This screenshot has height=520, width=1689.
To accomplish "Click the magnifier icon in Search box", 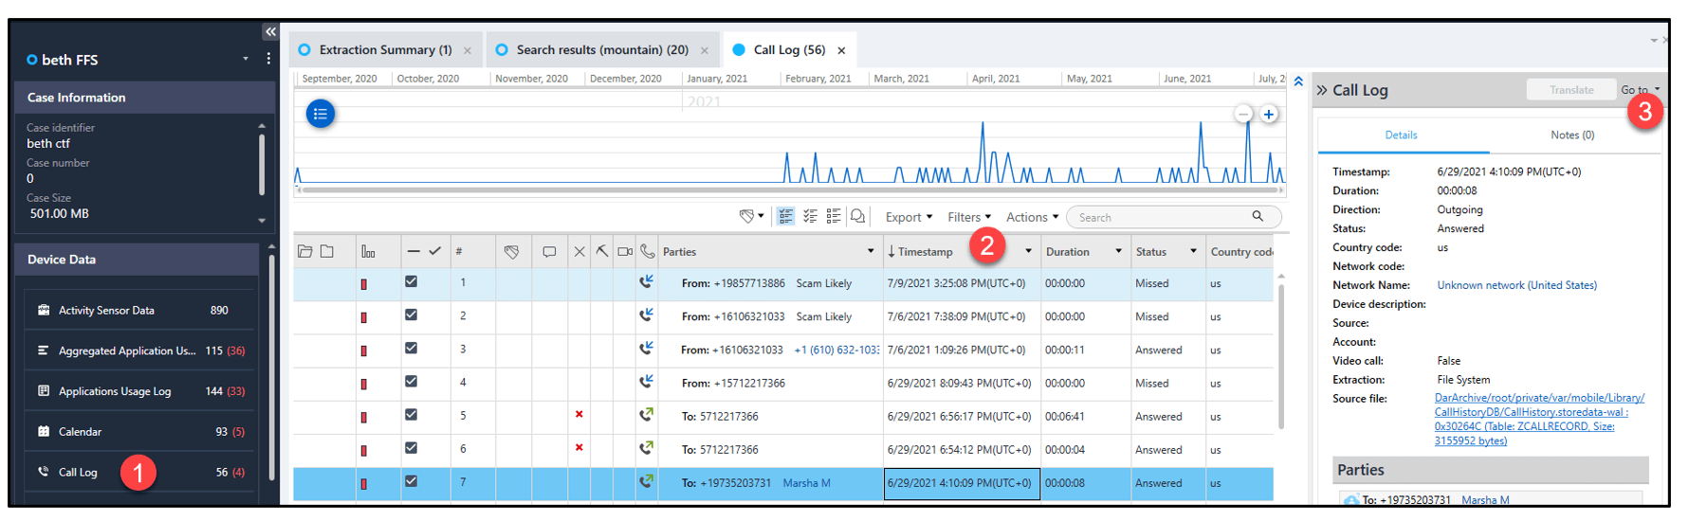I will [x=1258, y=216].
